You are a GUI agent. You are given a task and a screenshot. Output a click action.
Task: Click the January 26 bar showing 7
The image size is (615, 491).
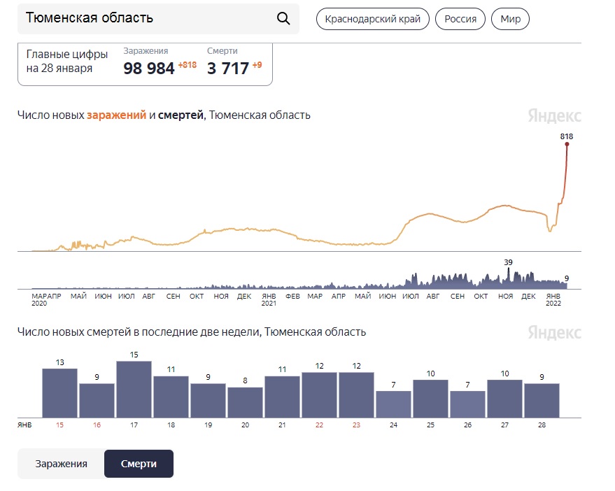467,404
